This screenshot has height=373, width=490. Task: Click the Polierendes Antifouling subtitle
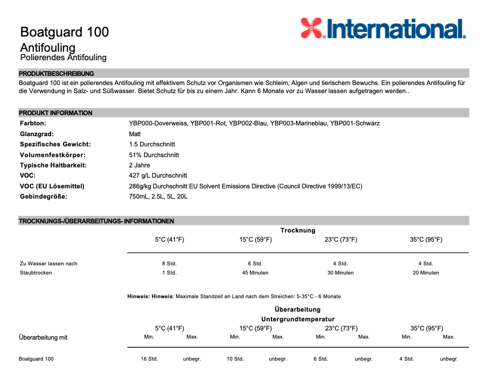63,58
